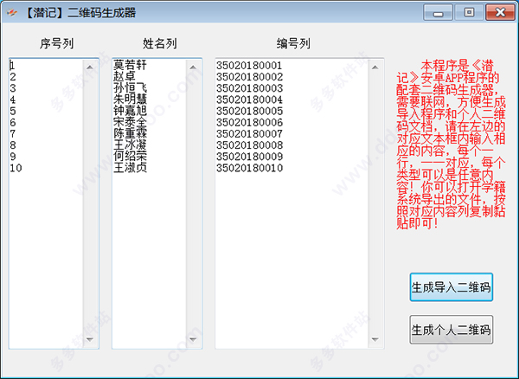Click up arrow of 姓名列 scrollbar
Screen dimensions: 519x379
[x=193, y=67]
